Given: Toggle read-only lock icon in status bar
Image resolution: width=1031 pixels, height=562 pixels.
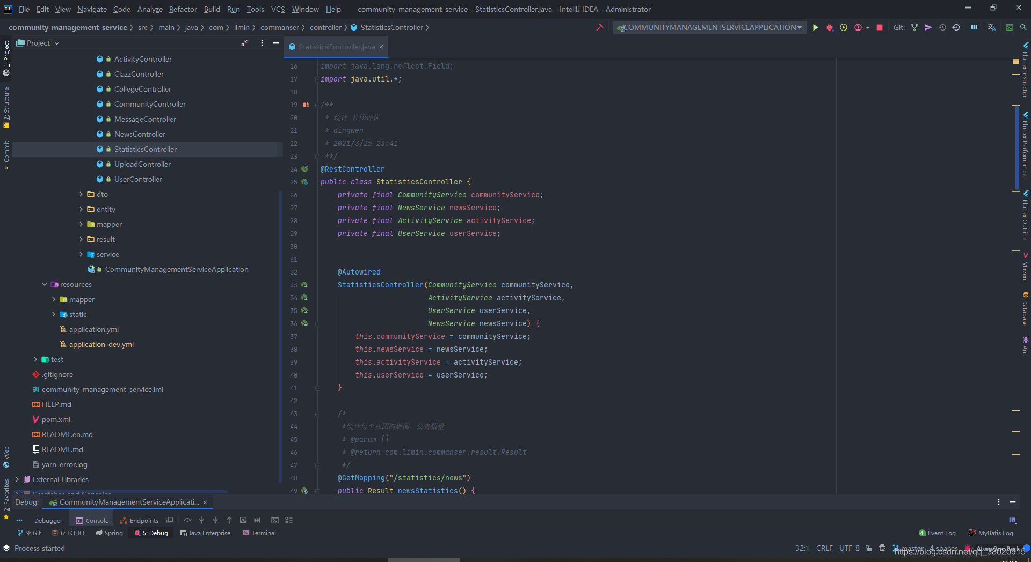Looking at the screenshot, I should pos(869,548).
